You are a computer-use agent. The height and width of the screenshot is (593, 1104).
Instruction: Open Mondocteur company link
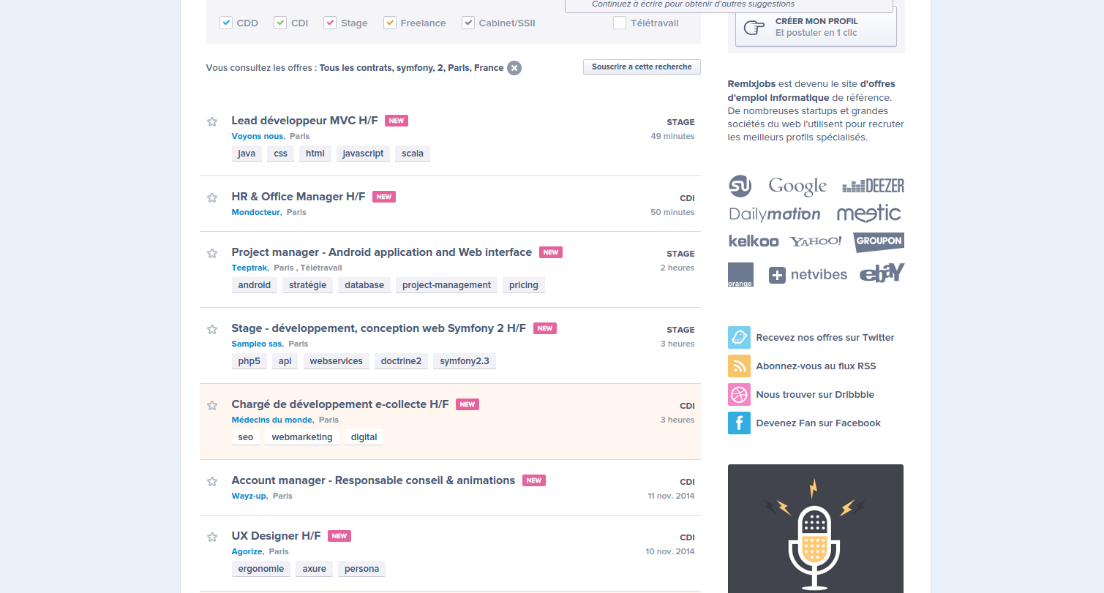[x=256, y=212]
